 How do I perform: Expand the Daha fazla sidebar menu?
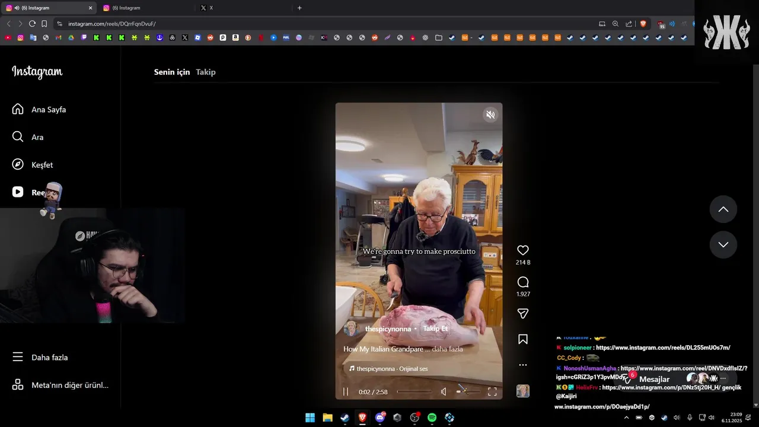40,357
